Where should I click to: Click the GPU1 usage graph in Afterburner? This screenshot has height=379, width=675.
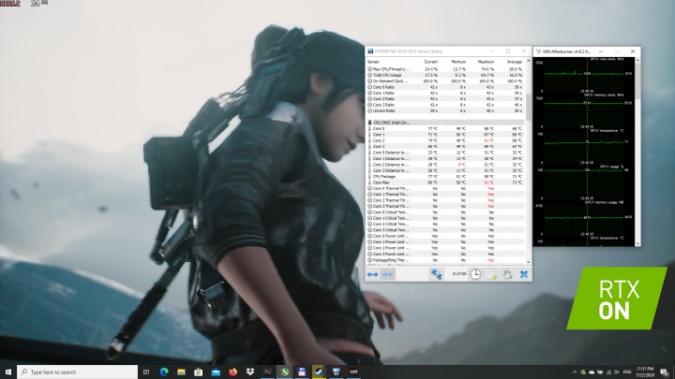(585, 182)
